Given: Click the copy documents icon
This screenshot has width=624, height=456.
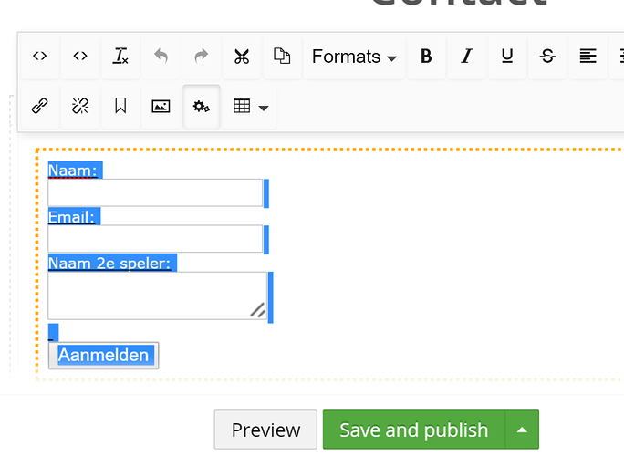Looking at the screenshot, I should 282,57.
